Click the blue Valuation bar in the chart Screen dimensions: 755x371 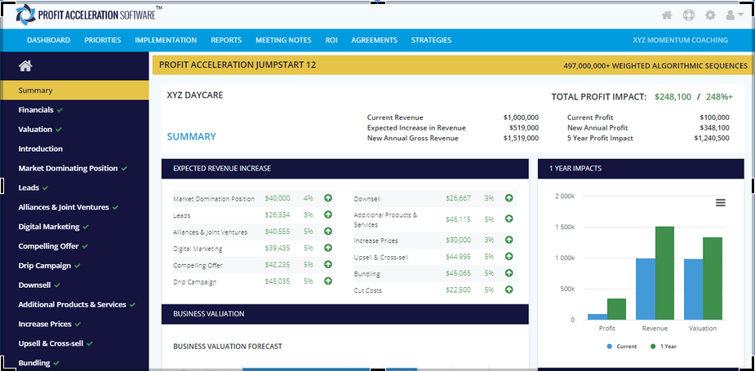tap(693, 289)
